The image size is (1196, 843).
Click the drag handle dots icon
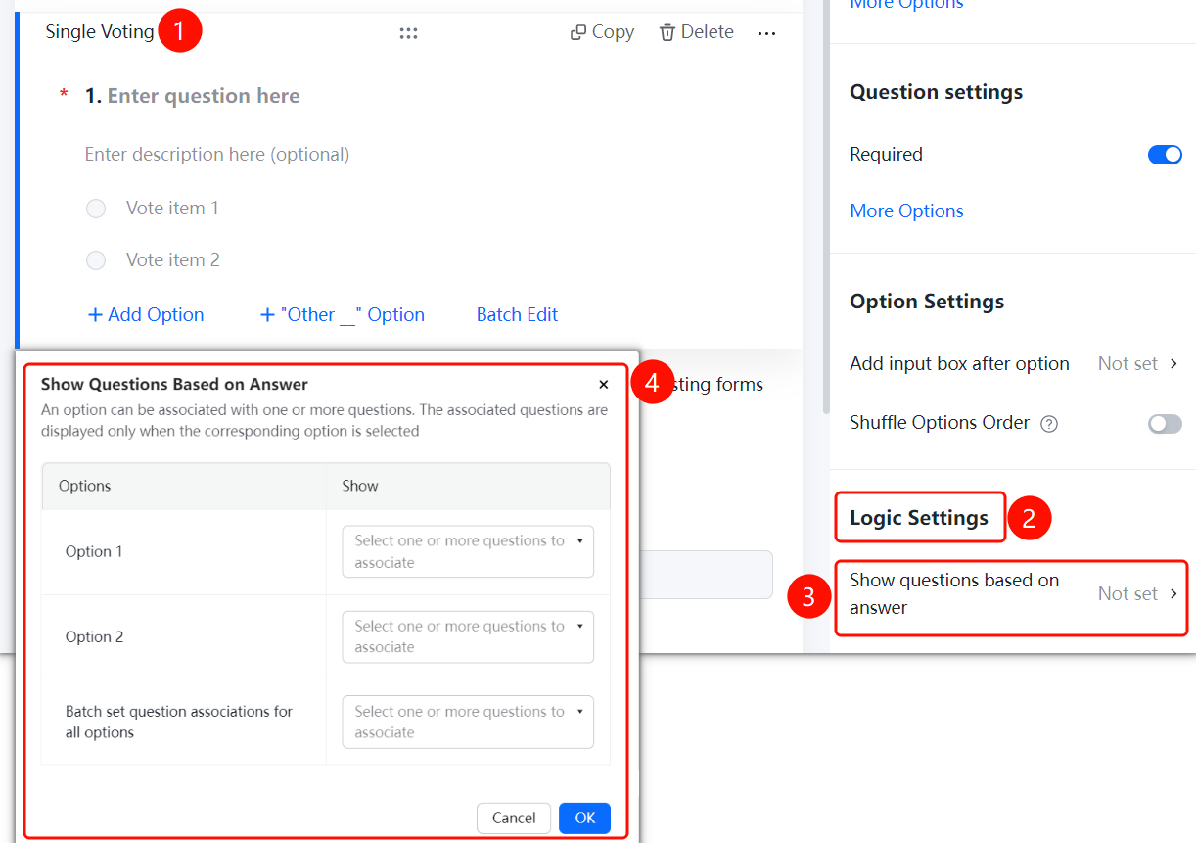(x=409, y=33)
